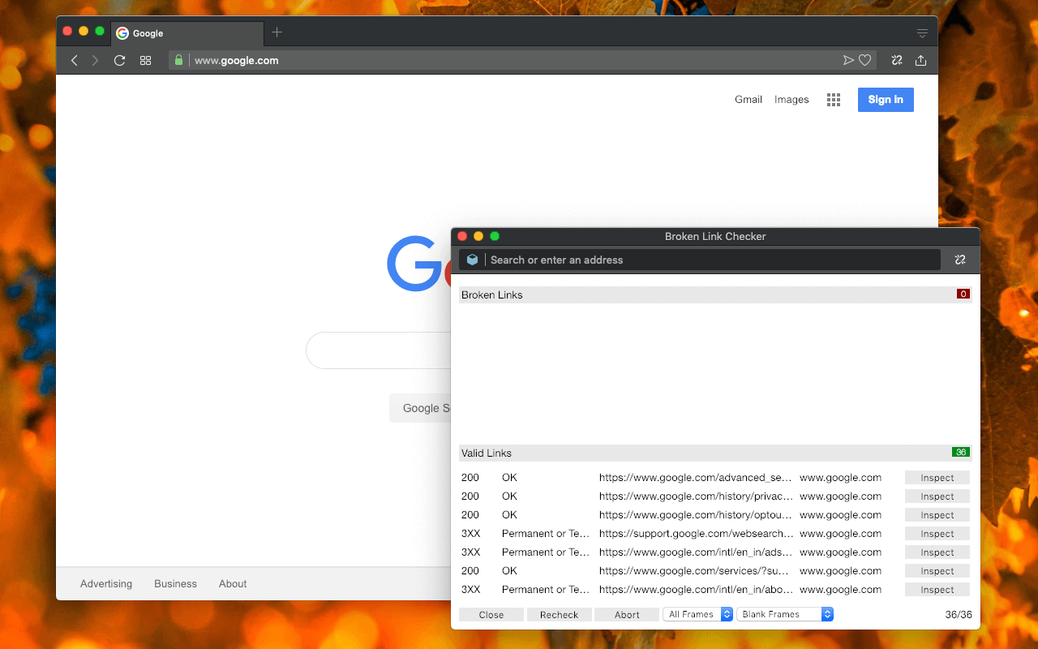The width and height of the screenshot is (1038, 649).
Task: Inspect the history/optou… link row
Action: point(937,515)
